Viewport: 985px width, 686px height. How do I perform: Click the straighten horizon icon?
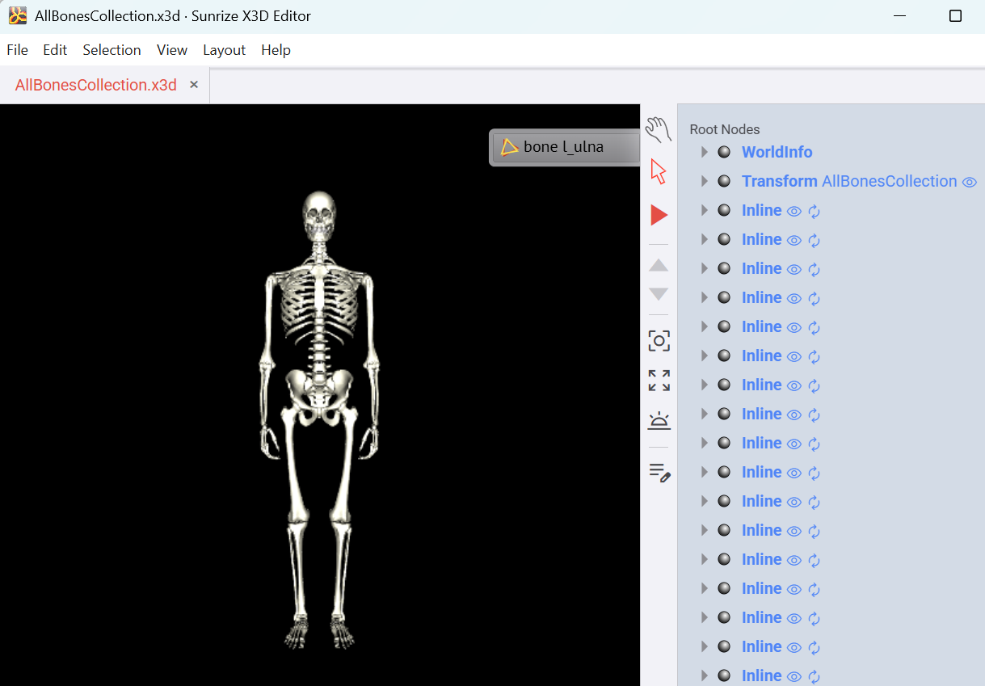(x=659, y=420)
